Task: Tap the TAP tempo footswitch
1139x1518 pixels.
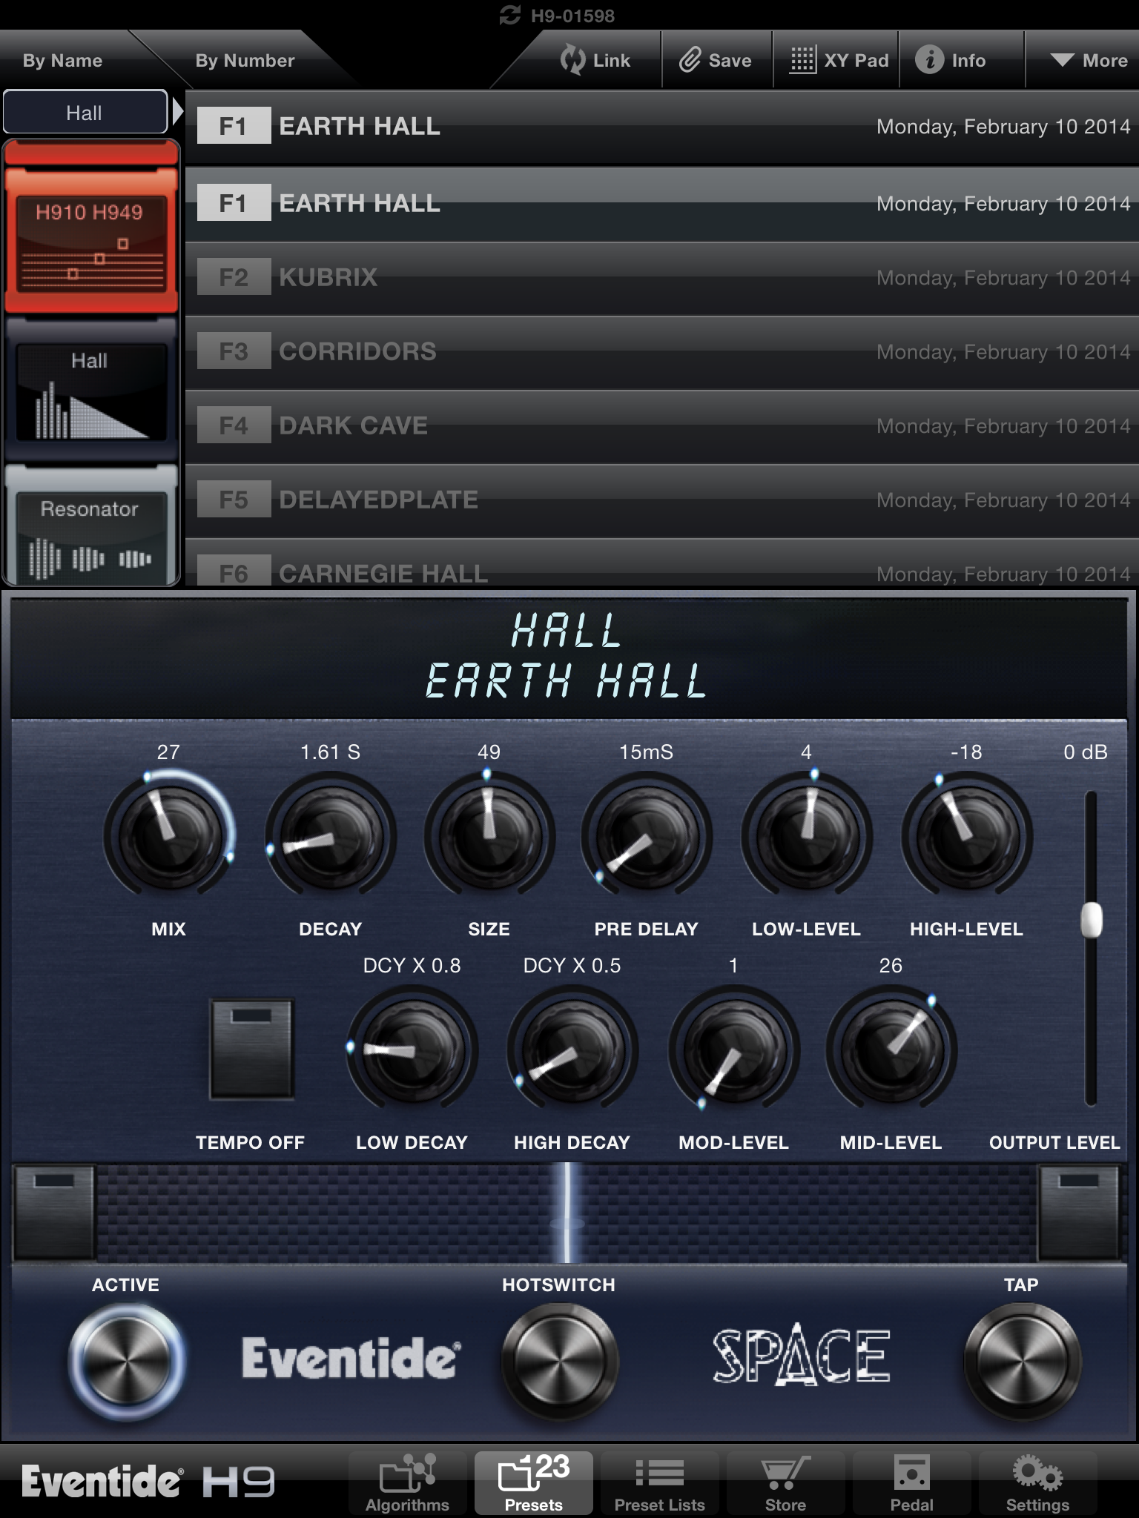Action: click(x=1022, y=1360)
